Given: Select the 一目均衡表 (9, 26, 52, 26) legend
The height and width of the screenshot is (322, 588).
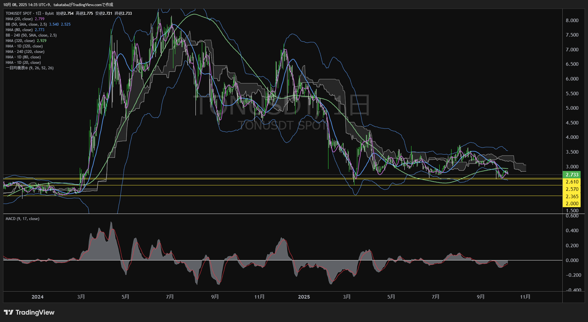Looking at the screenshot, I should (29, 68).
